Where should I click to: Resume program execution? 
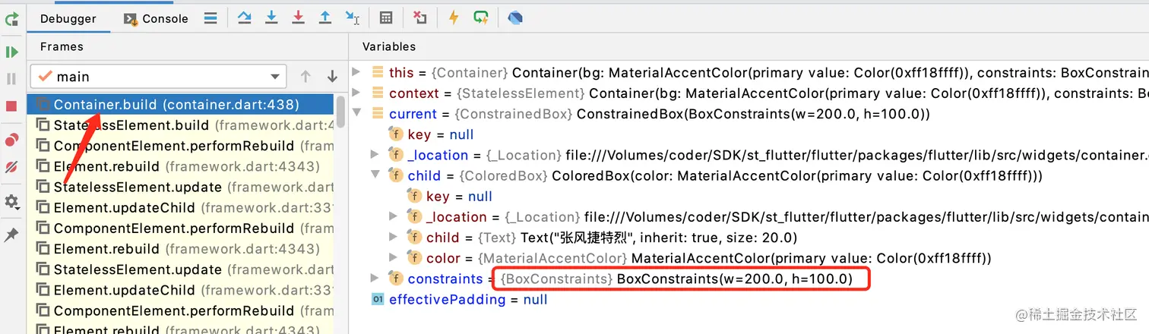pos(11,52)
